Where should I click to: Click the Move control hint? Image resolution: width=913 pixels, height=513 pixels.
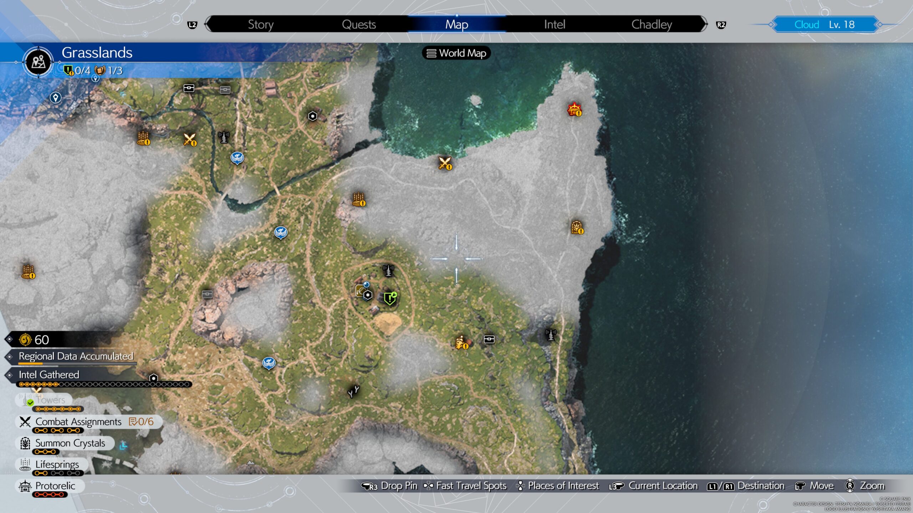pos(815,486)
